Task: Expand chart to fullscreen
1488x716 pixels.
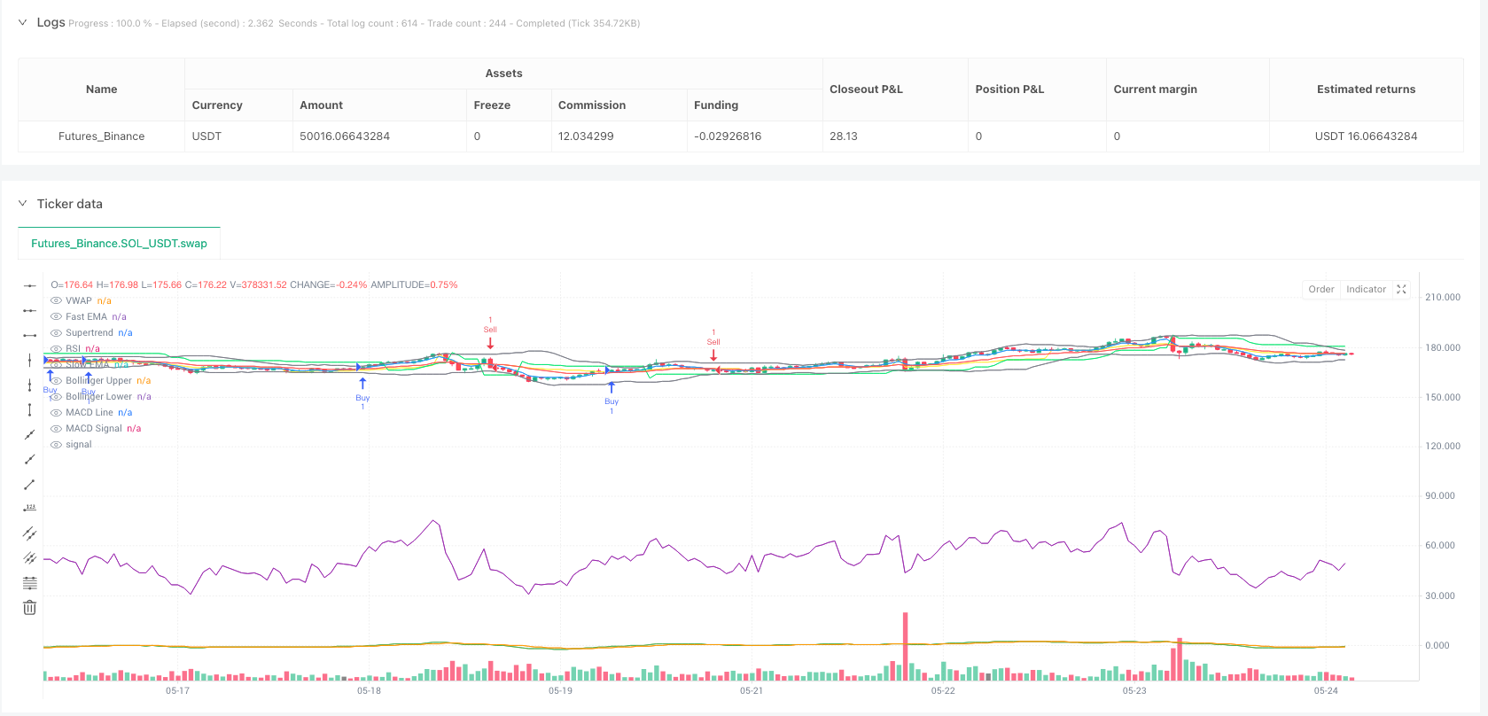Action: click(1401, 290)
